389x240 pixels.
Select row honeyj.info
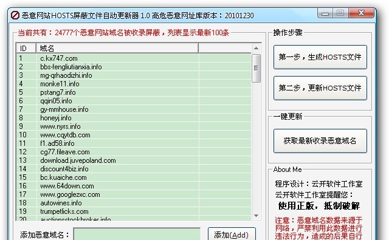click(134, 118)
